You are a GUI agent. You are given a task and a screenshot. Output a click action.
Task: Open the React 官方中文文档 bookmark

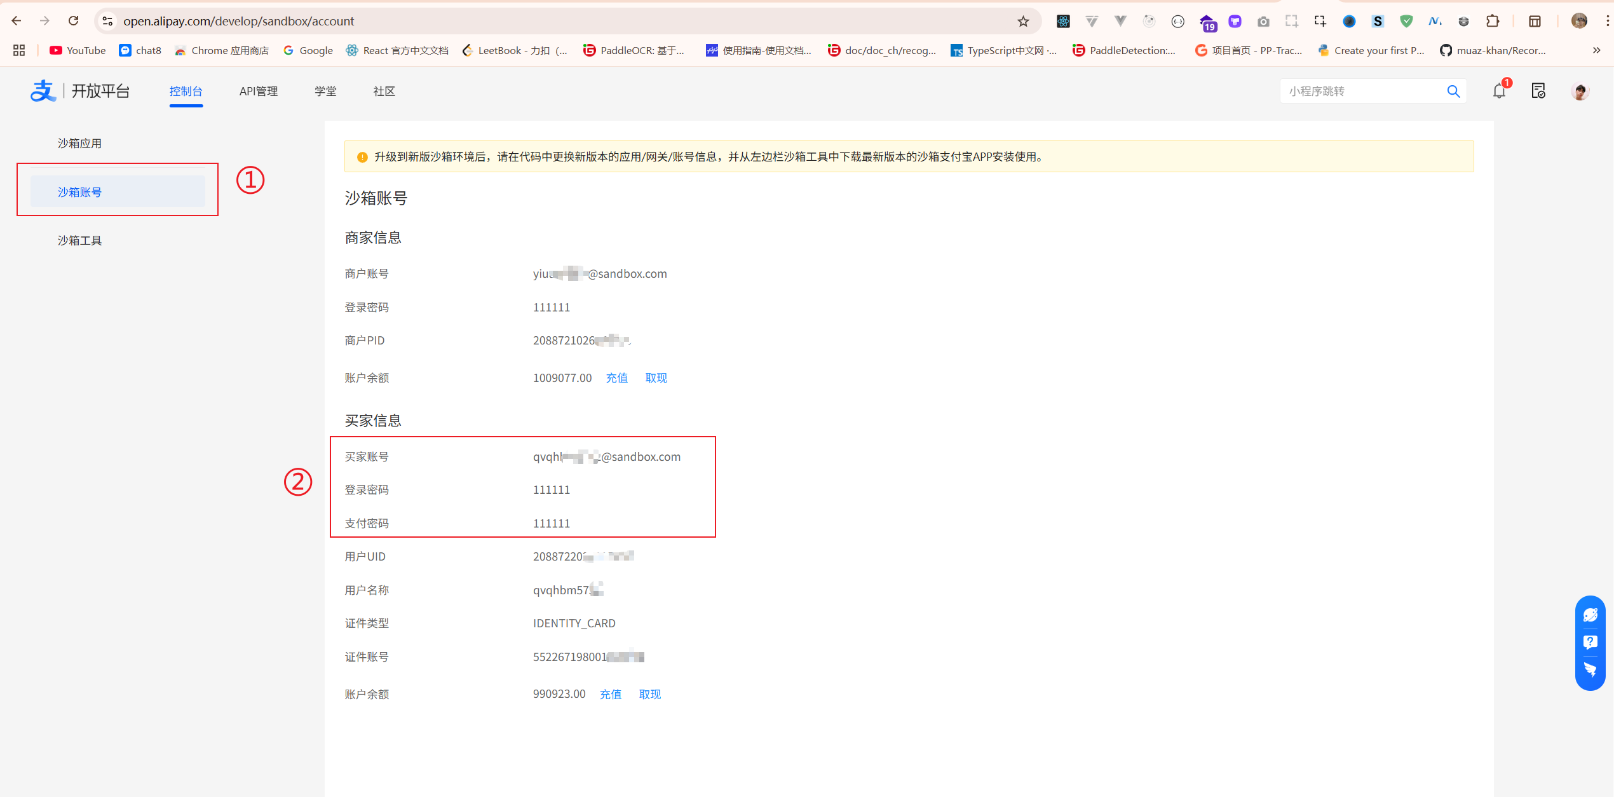click(x=397, y=50)
